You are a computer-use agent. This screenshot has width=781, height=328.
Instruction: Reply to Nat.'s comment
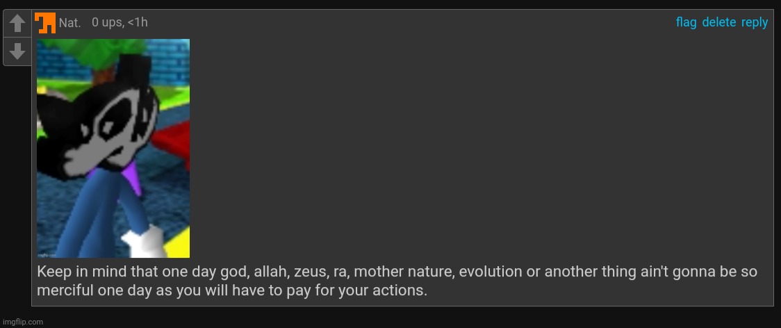pos(754,23)
